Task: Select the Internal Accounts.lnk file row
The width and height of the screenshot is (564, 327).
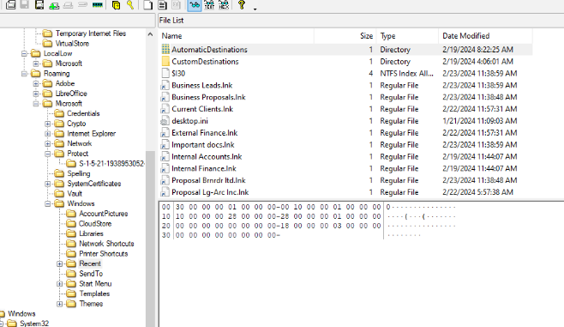Action: (x=345, y=157)
